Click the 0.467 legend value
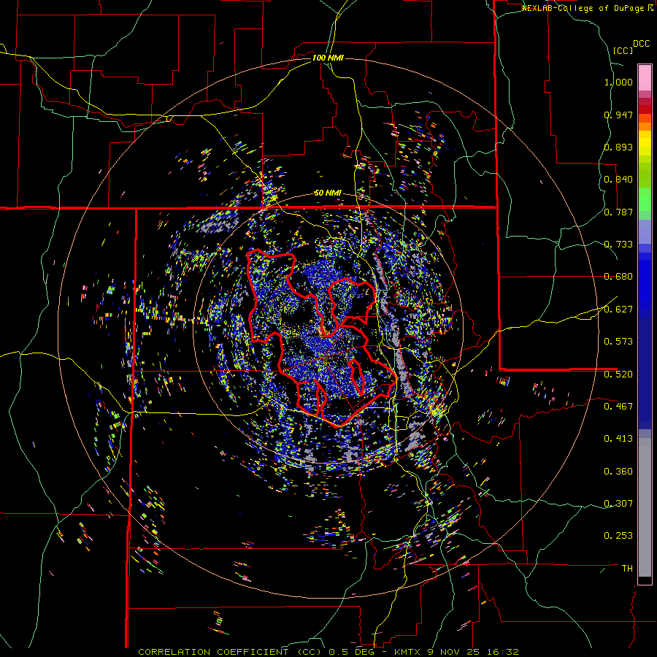657x657 pixels. coord(618,407)
